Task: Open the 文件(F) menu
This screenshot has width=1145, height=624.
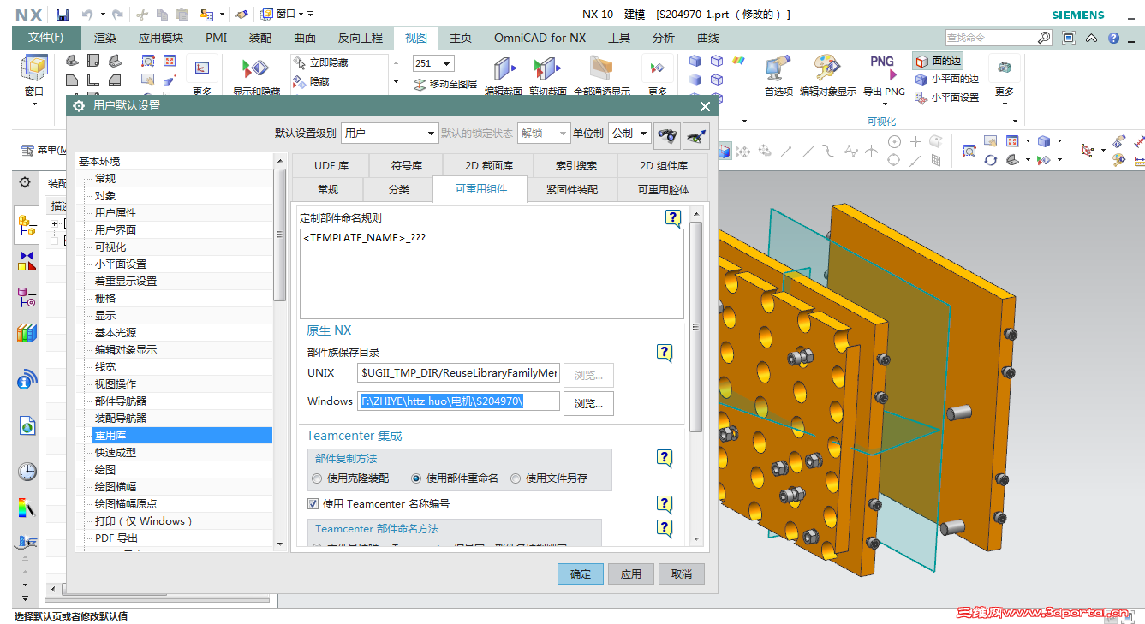Action: coord(46,38)
